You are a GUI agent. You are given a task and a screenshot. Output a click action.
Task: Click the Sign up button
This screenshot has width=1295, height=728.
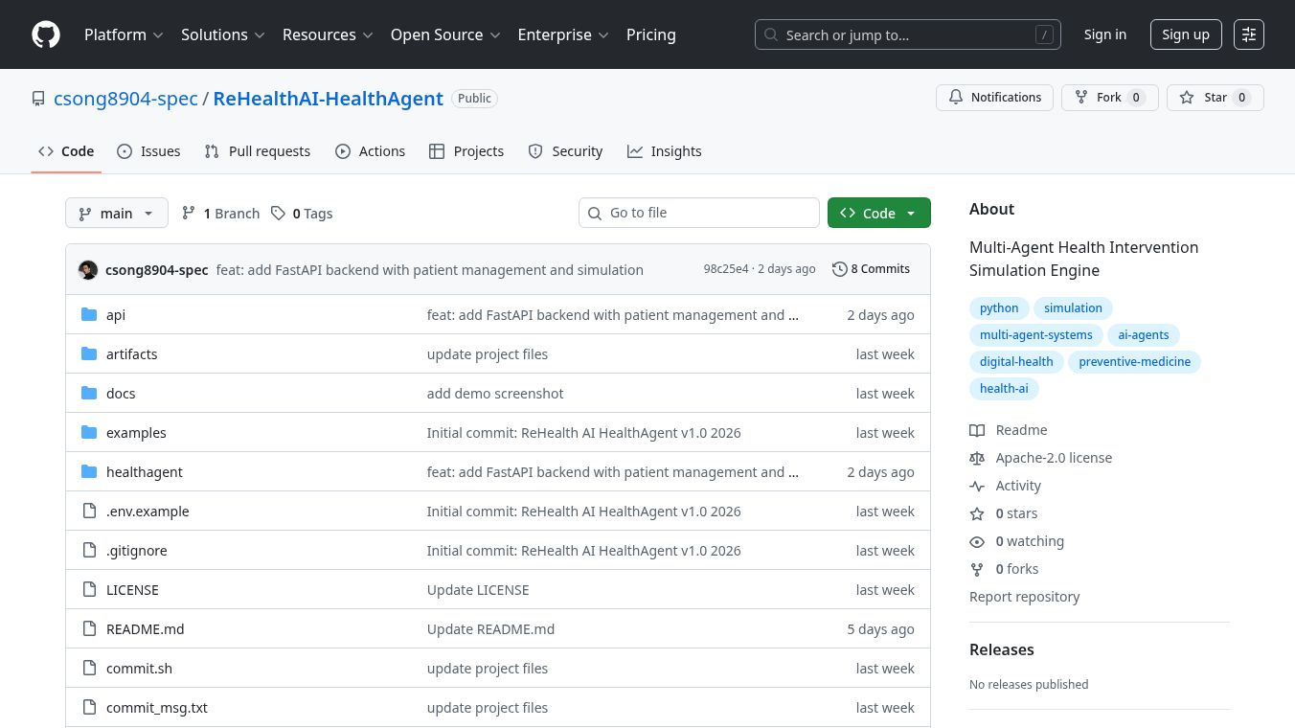click(1185, 34)
